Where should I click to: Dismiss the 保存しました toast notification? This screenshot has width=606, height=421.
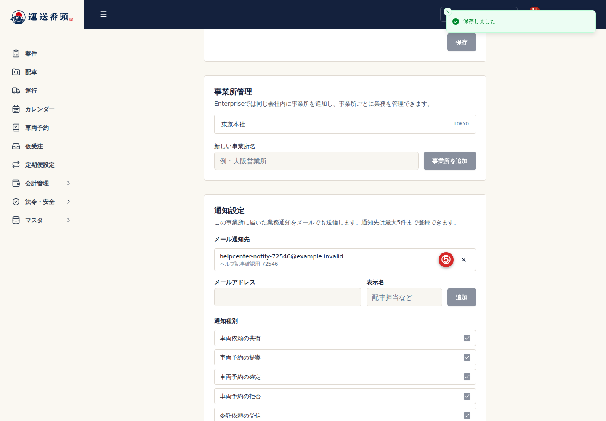[x=448, y=12]
